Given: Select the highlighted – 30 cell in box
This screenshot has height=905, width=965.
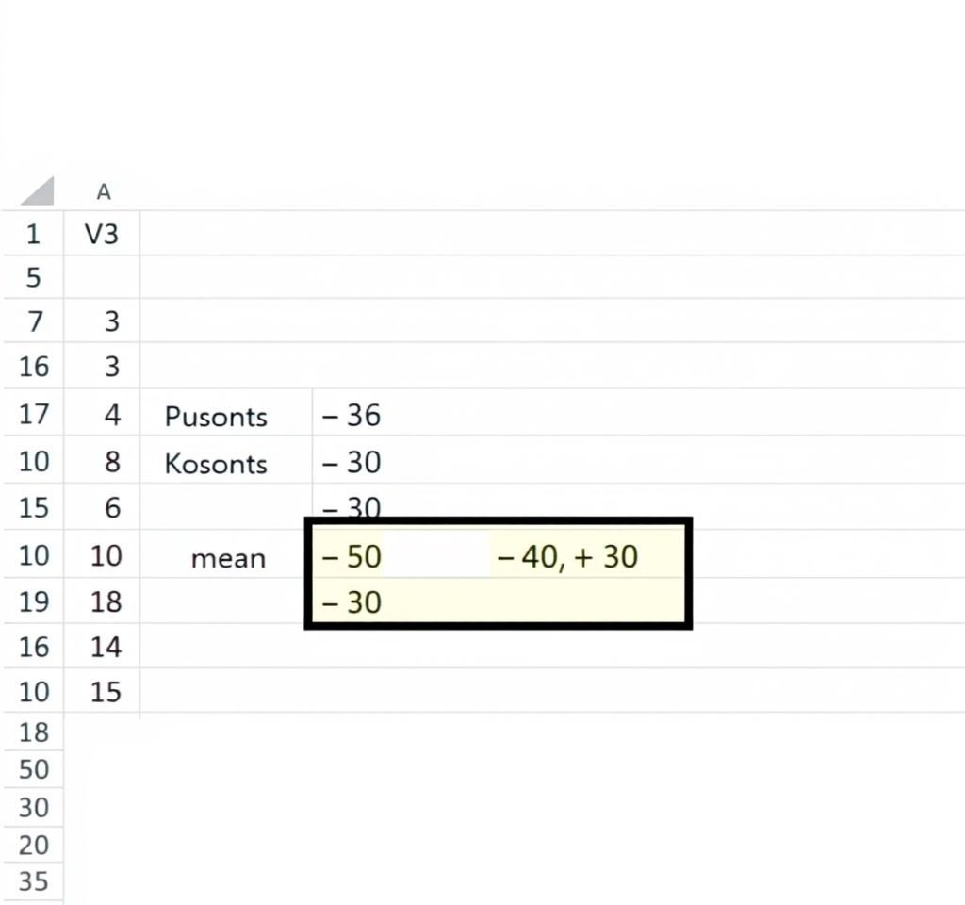Looking at the screenshot, I should click(x=352, y=602).
